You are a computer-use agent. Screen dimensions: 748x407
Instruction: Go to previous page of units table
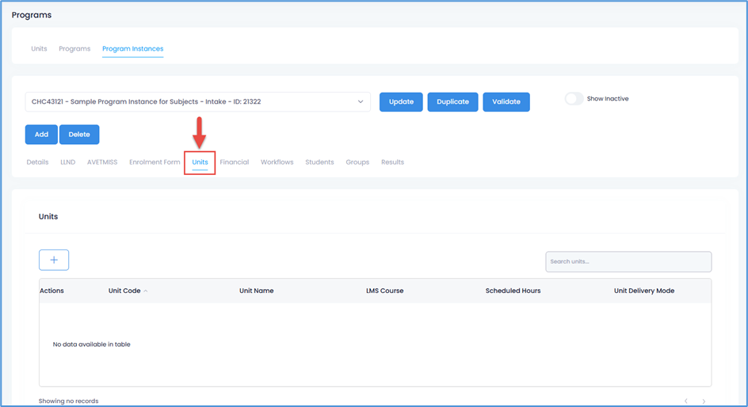(x=685, y=401)
